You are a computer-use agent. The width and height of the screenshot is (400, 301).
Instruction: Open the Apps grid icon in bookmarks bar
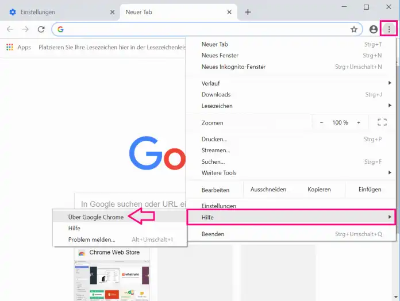coord(10,47)
